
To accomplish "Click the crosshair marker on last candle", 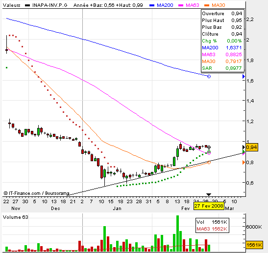I will [209, 147].
